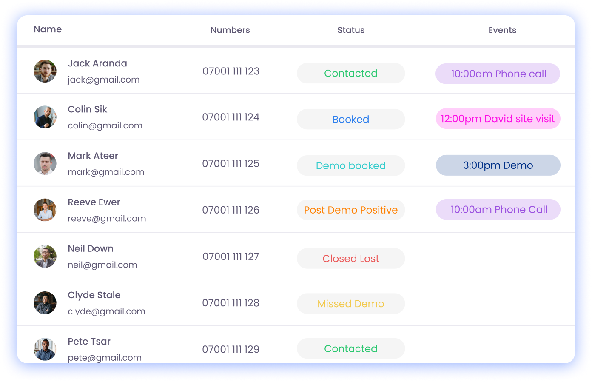The width and height of the screenshot is (592, 382).
Task: Open the Demo booked status pill
Action: point(351,165)
